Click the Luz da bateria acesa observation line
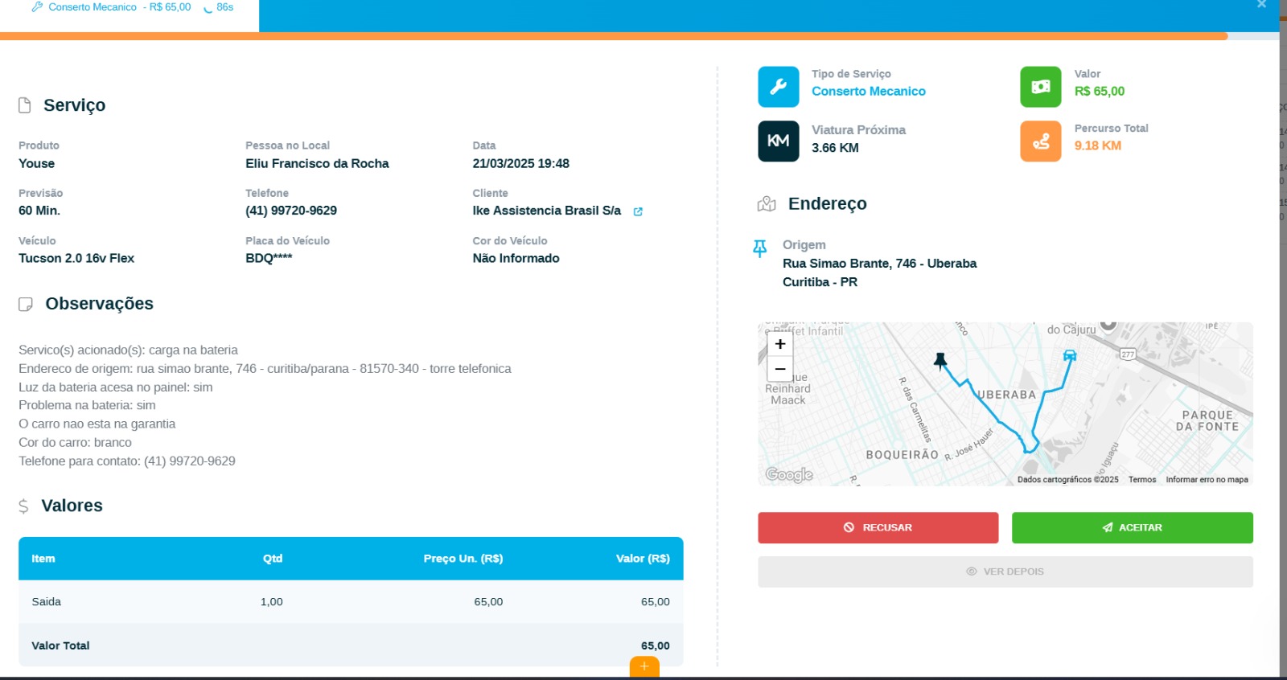 [x=116, y=387]
